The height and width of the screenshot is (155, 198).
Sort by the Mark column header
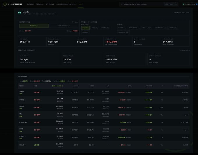click(x=92, y=86)
